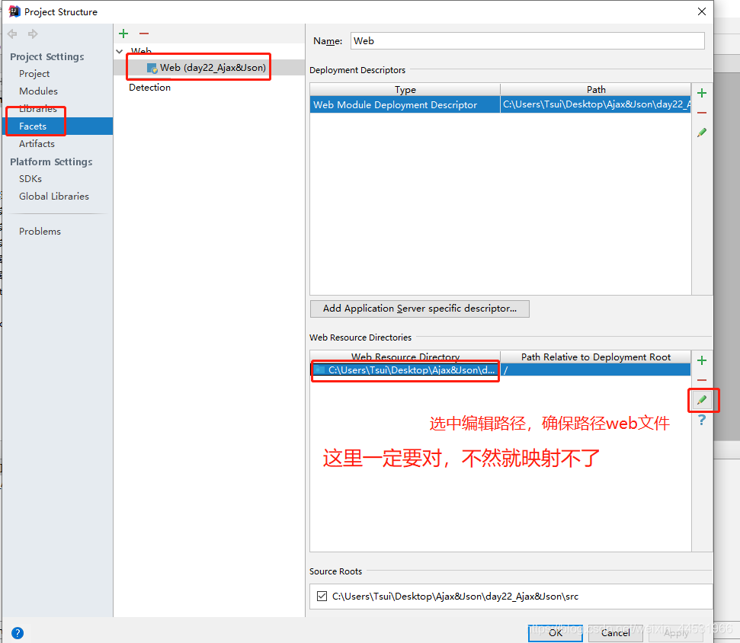Click the IntelliJ logo in title bar
The height and width of the screenshot is (643, 740).
pos(14,11)
